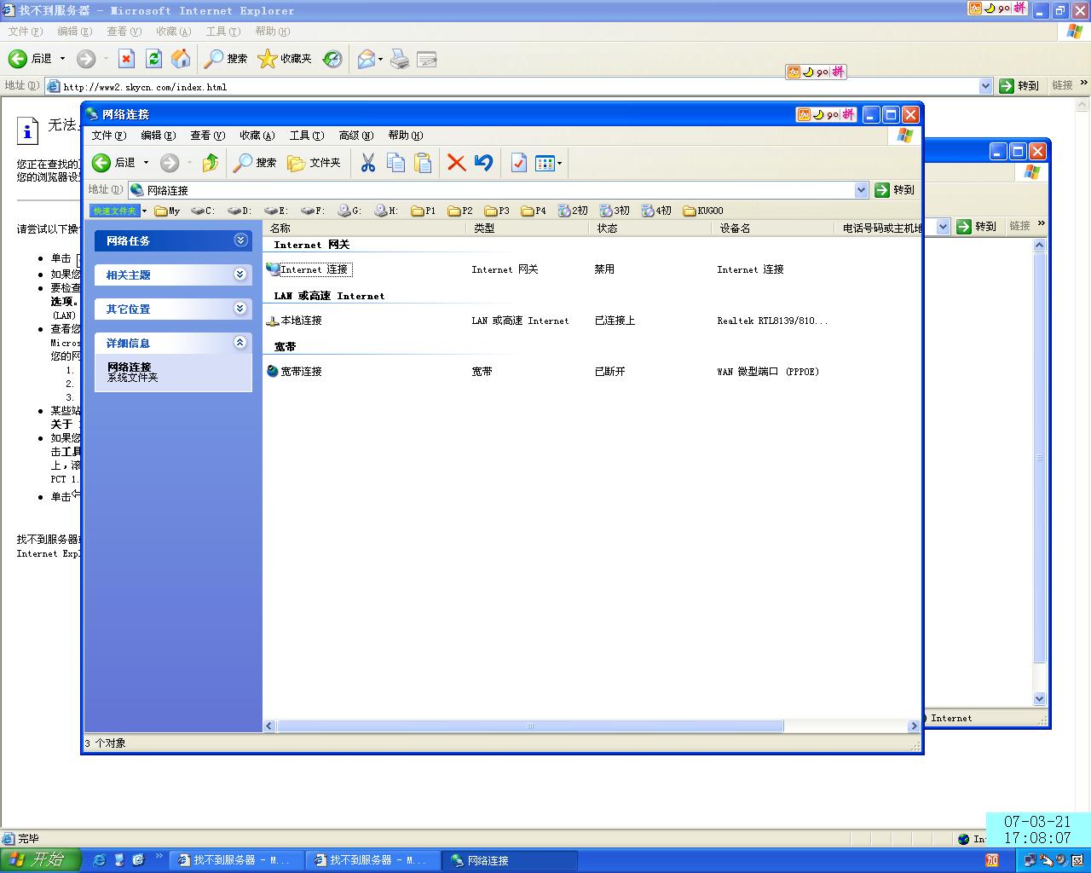Click the blue Undo arrow icon
The height and width of the screenshot is (873, 1091).
(483, 163)
